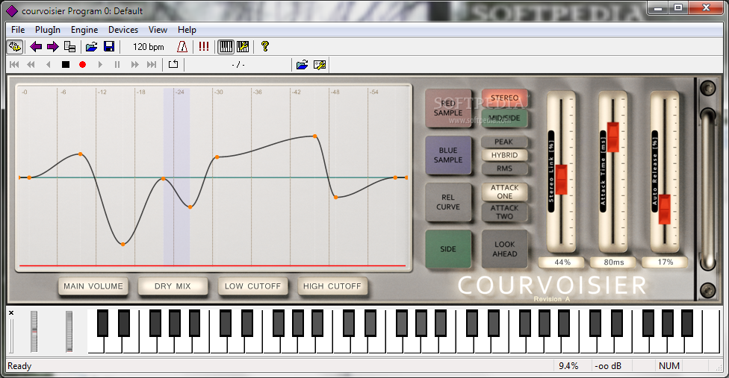Close keyboard bar with small x
Viewport: 729px width, 378px height.
[11, 313]
